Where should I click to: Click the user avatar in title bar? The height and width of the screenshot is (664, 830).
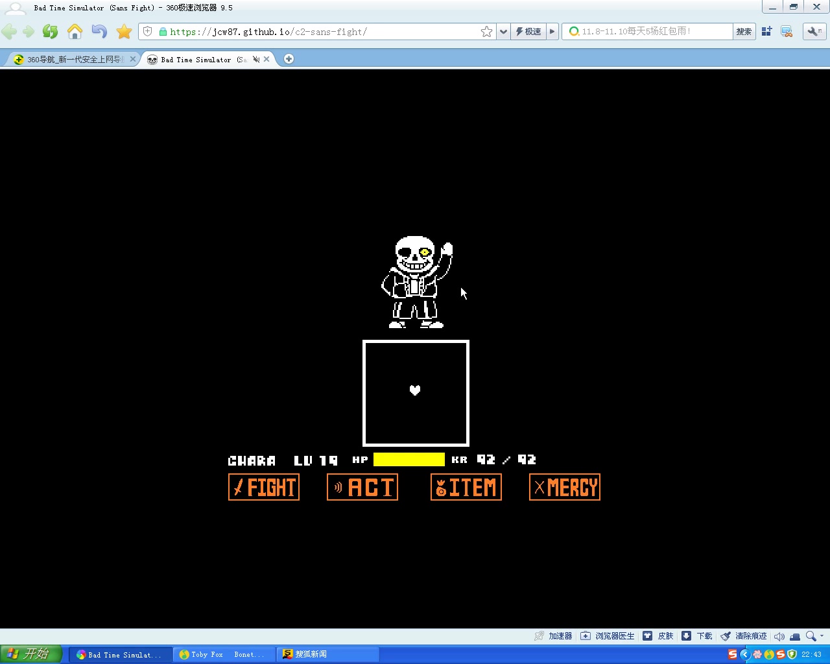pos(15,8)
